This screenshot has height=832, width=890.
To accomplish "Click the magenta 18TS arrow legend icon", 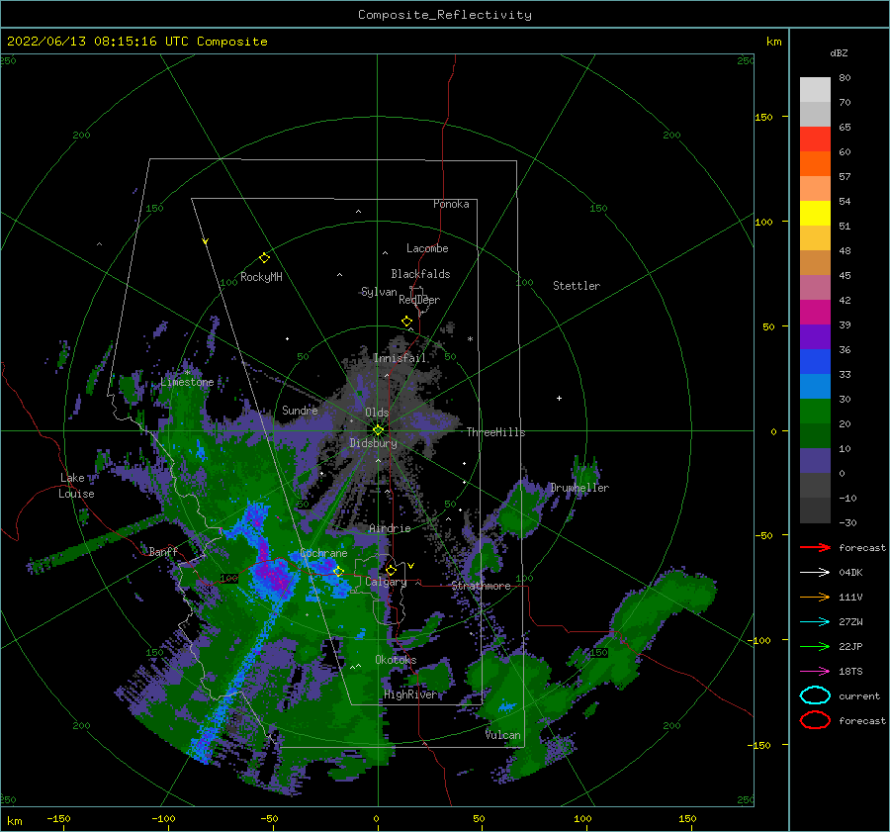I will [815, 672].
